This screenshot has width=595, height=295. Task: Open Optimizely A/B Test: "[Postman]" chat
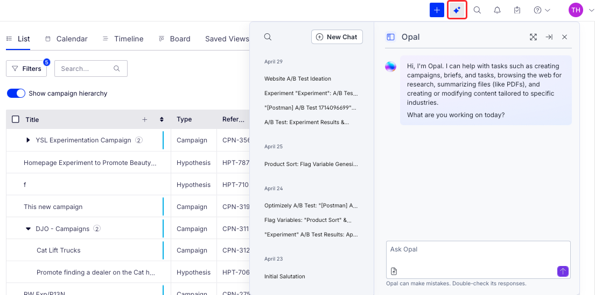311,206
